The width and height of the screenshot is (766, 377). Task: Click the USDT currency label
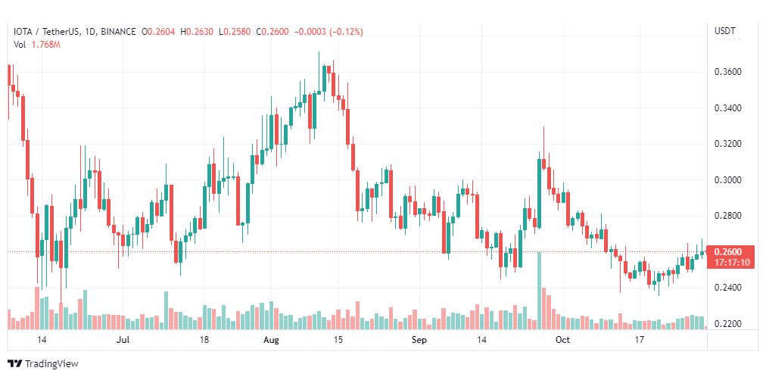pos(724,31)
